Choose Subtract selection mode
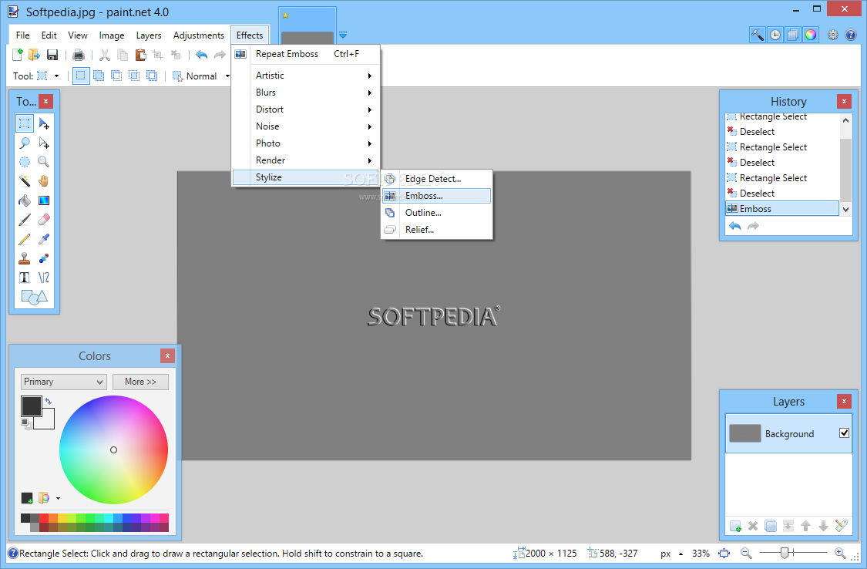 pyautogui.click(x=116, y=76)
